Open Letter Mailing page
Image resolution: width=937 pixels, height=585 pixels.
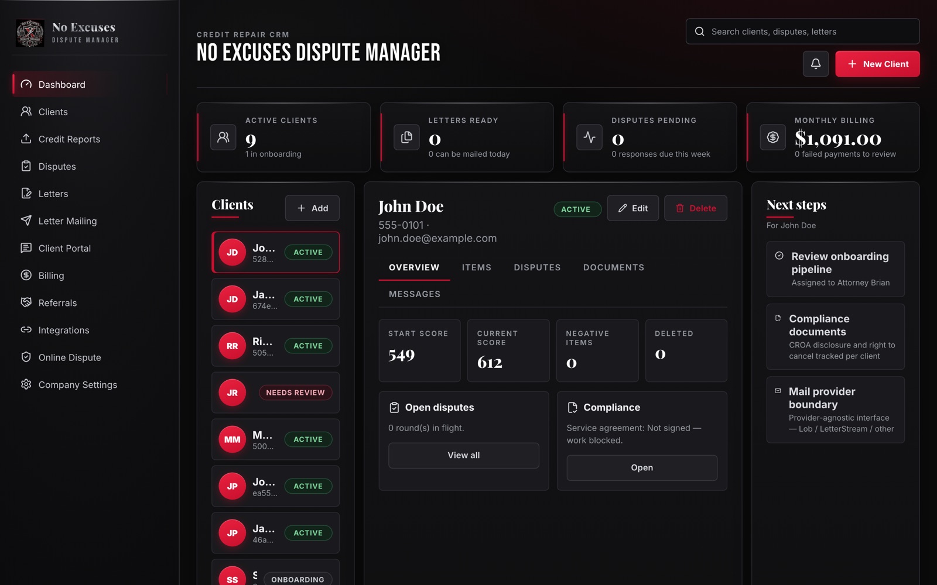tap(90, 221)
